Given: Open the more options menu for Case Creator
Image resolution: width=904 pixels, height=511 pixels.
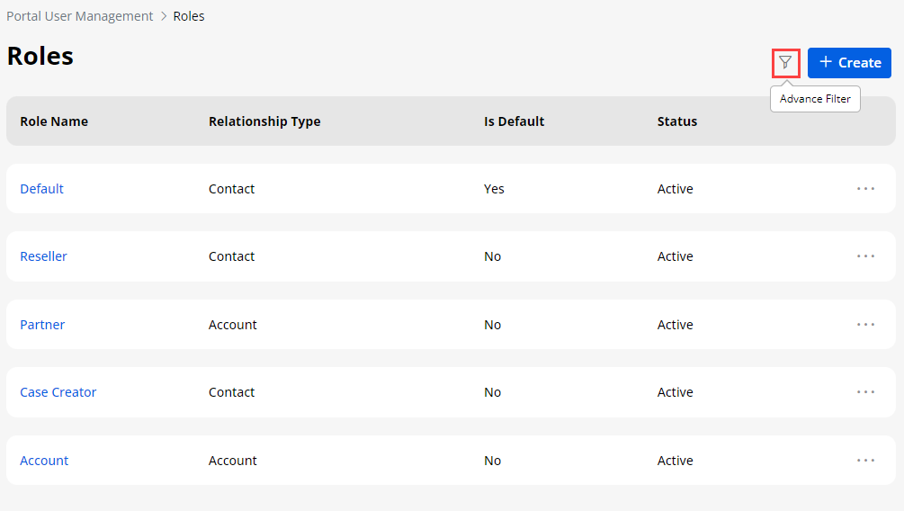Looking at the screenshot, I should (865, 392).
